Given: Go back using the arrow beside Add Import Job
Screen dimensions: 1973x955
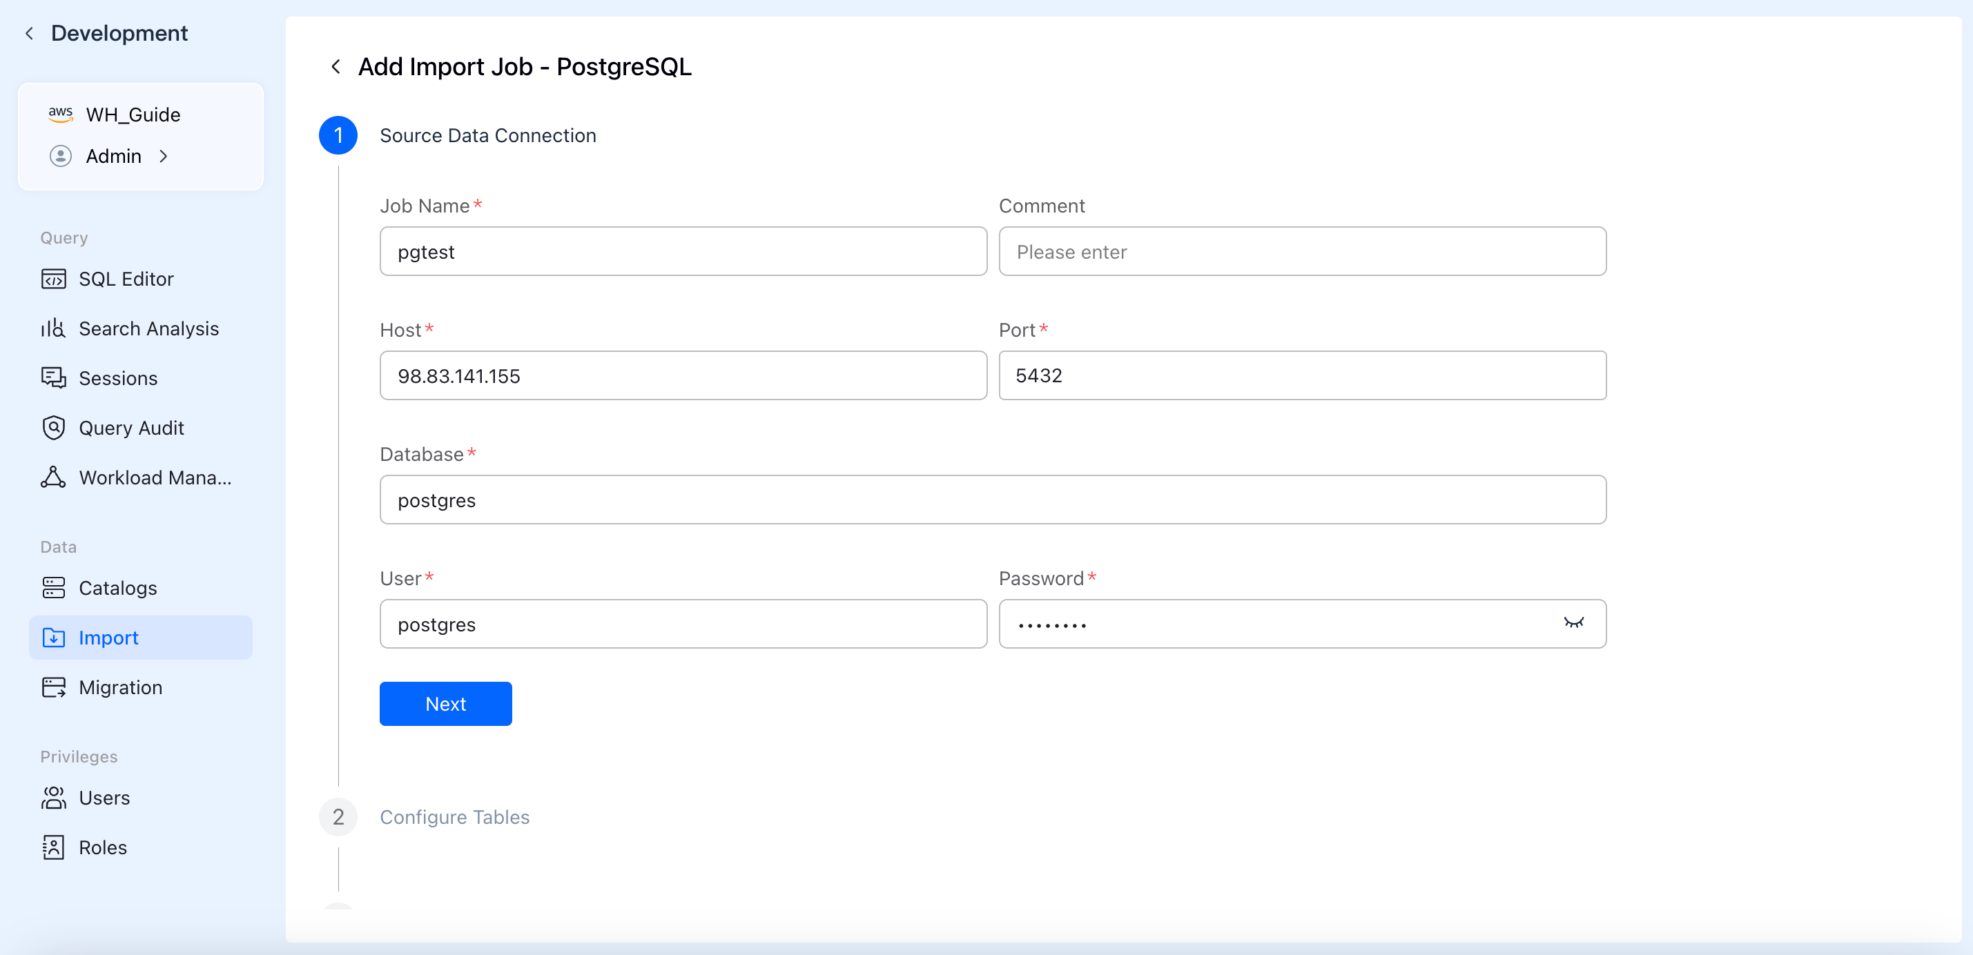Looking at the screenshot, I should point(336,67).
